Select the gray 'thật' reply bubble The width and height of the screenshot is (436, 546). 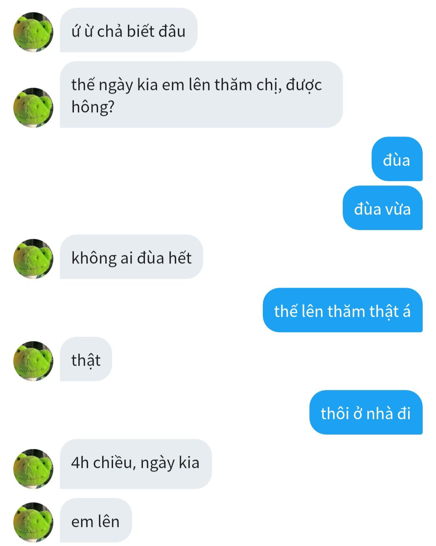pos(86,359)
